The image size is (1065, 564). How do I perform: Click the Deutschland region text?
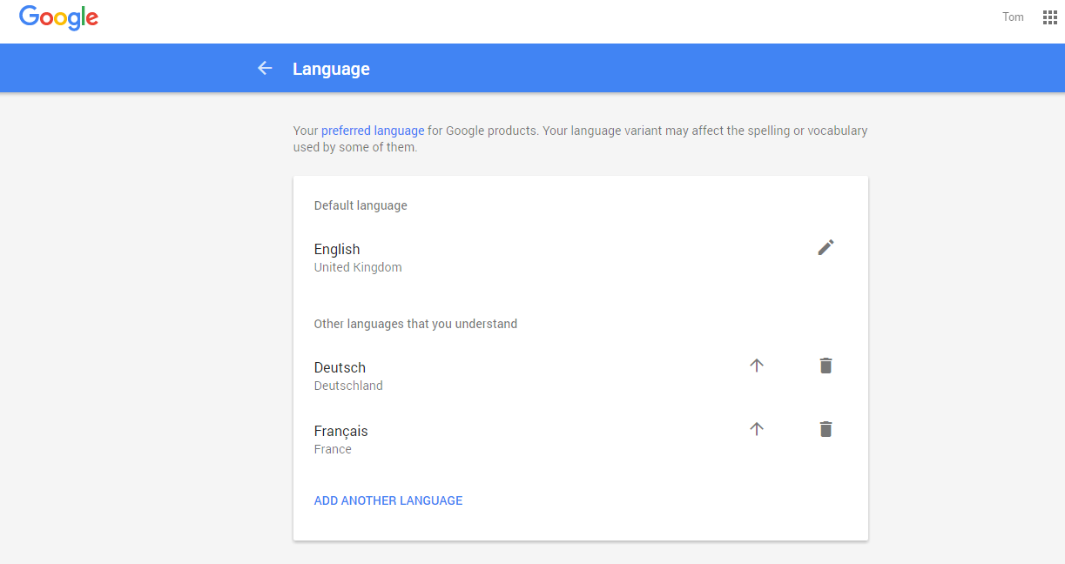click(348, 386)
